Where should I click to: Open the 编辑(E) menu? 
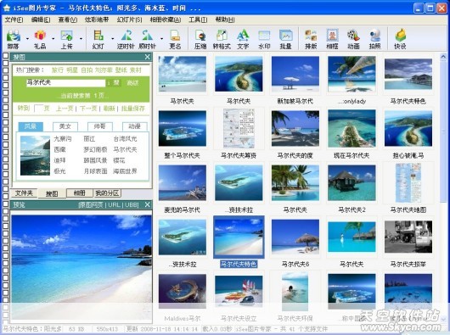(x=41, y=20)
